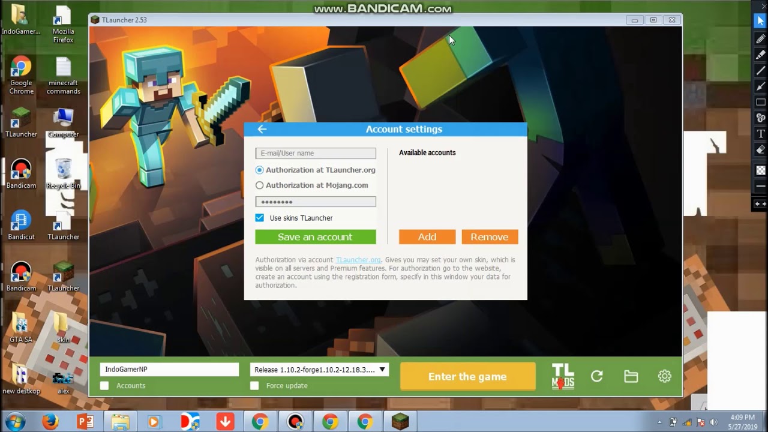The height and width of the screenshot is (432, 768).
Task: Open TL Mods icon
Action: tap(563, 377)
